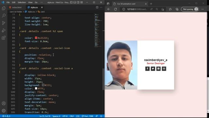Switch to the index.html tab
This screenshot has width=209, height=118.
15,7
